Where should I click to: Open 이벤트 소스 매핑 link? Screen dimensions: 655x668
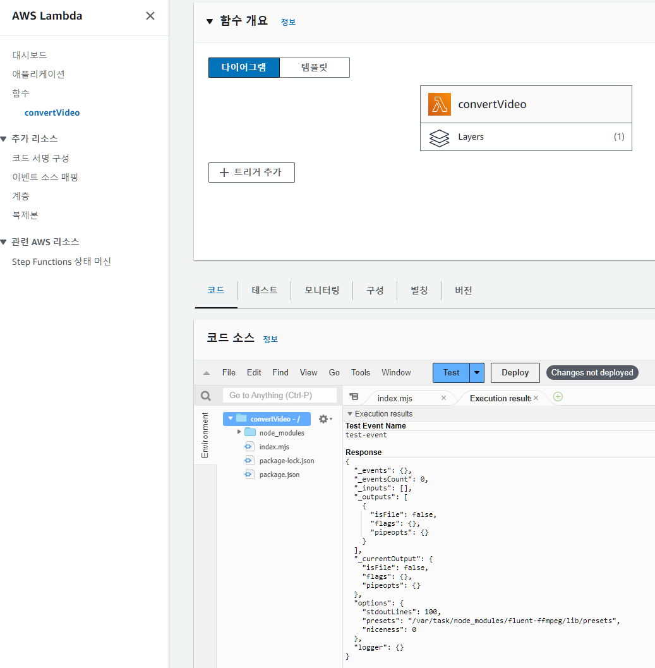pyautogui.click(x=45, y=177)
